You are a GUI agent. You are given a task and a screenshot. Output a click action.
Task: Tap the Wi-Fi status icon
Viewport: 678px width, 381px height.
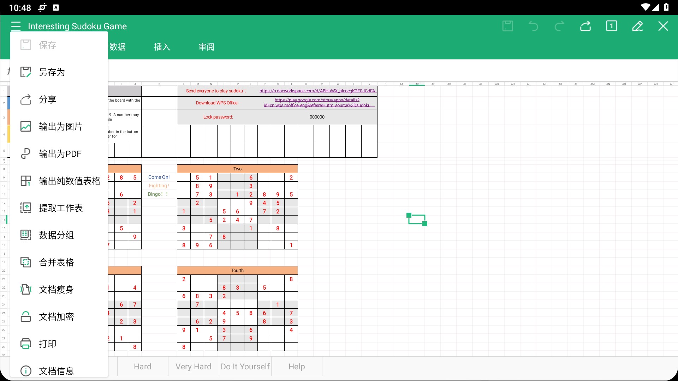coord(646,7)
